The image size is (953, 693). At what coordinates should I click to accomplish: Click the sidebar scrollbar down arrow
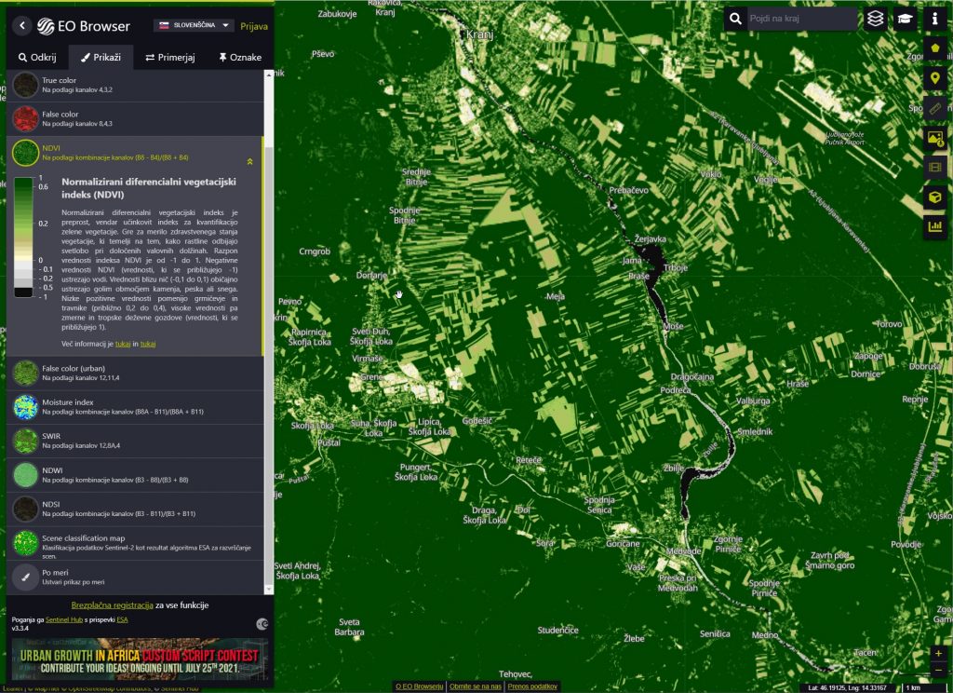(269, 590)
